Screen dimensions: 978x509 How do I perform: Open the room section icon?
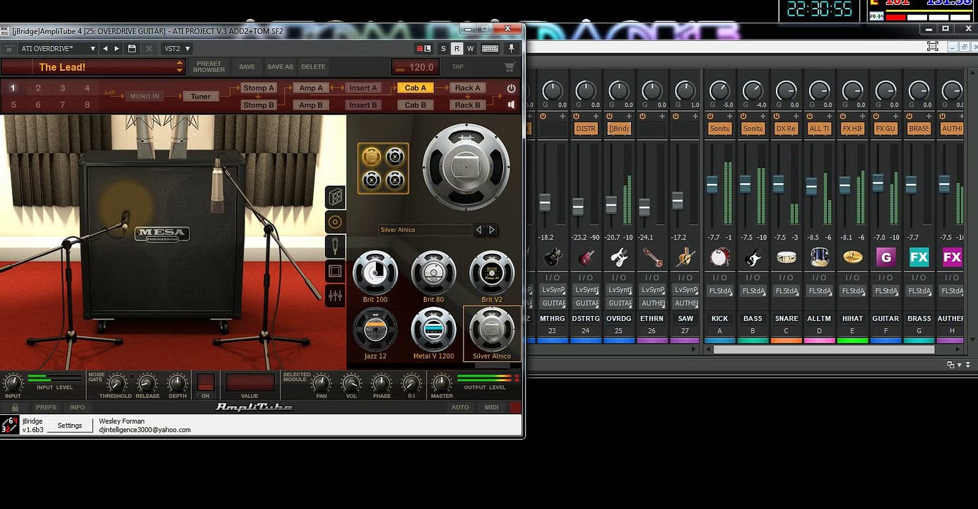pyautogui.click(x=335, y=271)
